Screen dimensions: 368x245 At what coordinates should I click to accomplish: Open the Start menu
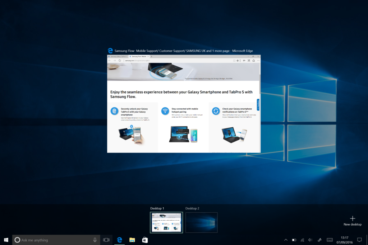pos(5,240)
